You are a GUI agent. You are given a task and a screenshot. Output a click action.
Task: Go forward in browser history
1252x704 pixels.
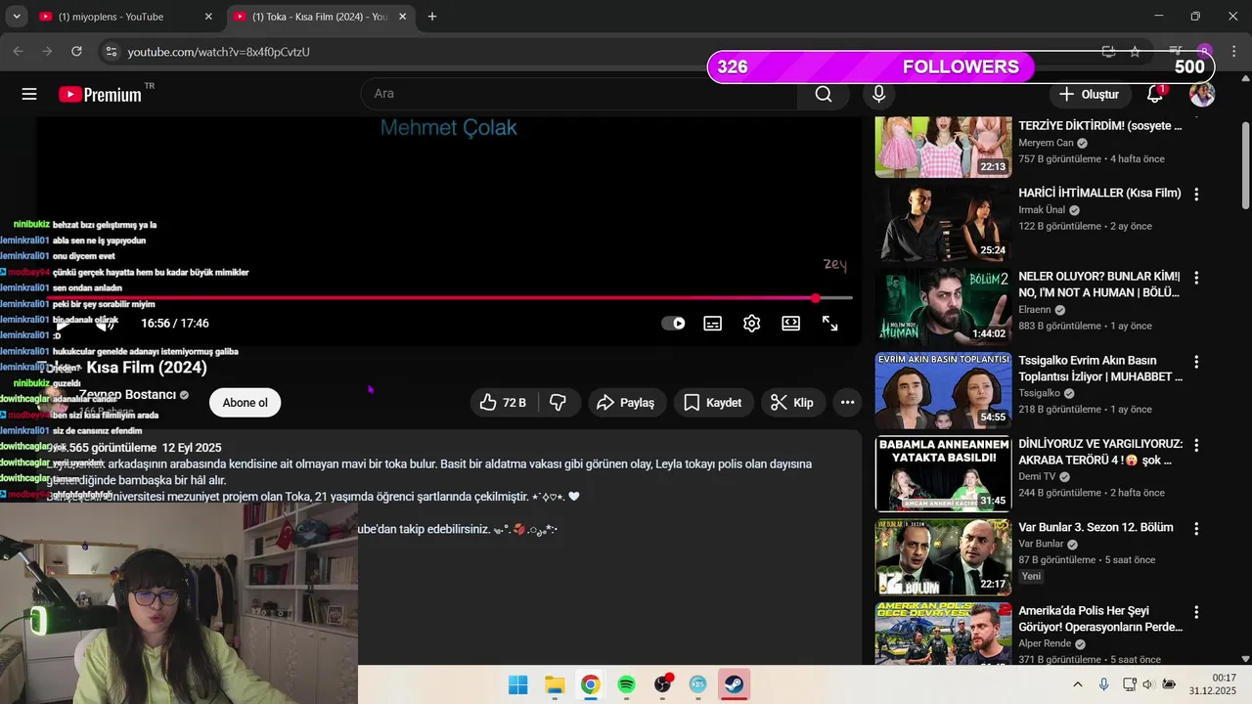[x=47, y=51]
